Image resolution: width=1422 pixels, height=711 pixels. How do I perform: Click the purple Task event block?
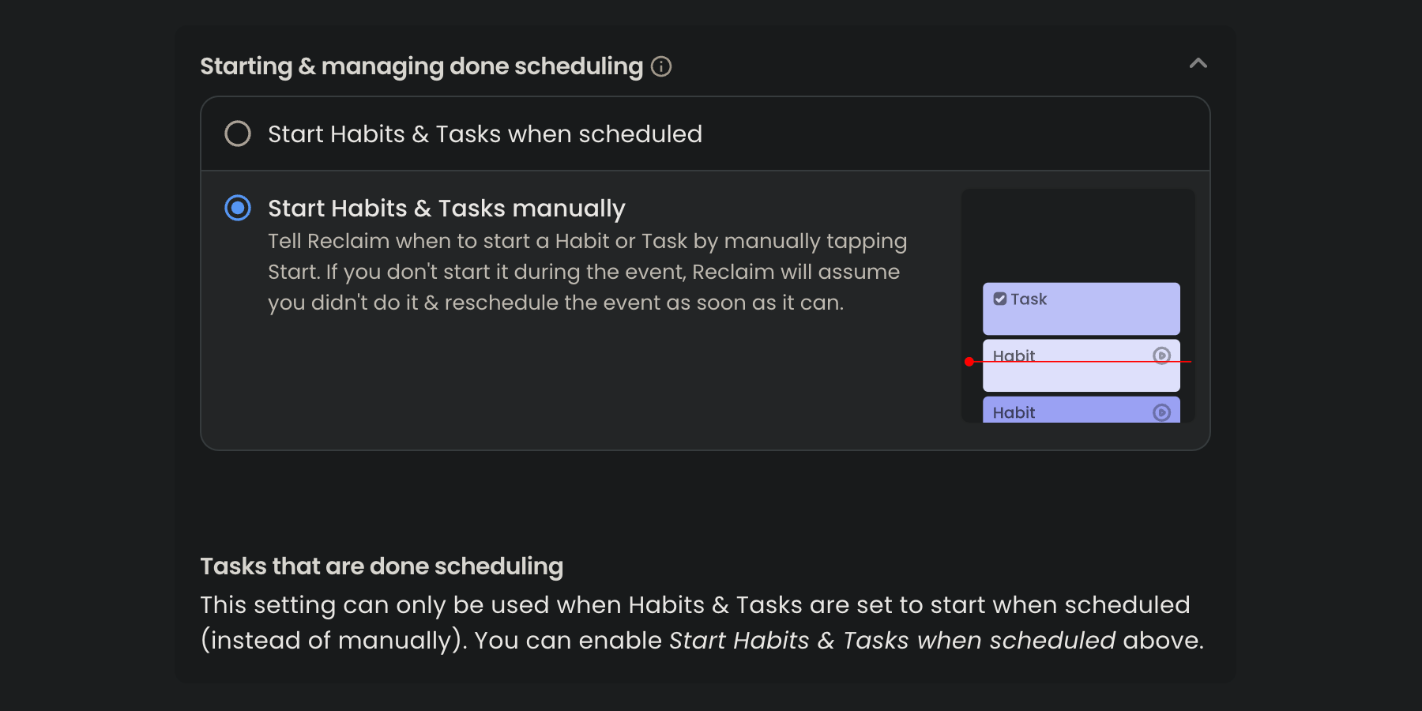pyautogui.click(x=1082, y=309)
